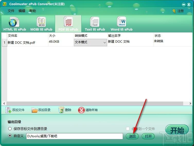The width and height of the screenshot is (194, 146).
Task: Click row number 1 header
Action: pos(4,43)
